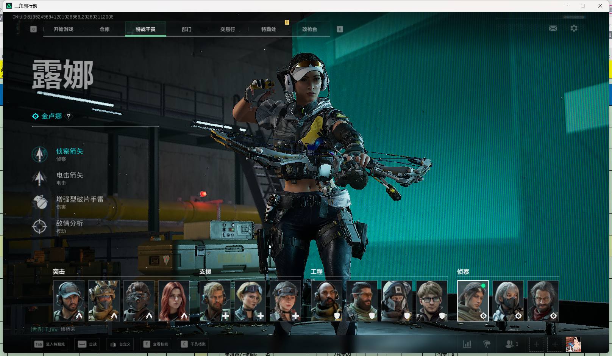Click the 出战 deploy button

pyautogui.click(x=87, y=344)
